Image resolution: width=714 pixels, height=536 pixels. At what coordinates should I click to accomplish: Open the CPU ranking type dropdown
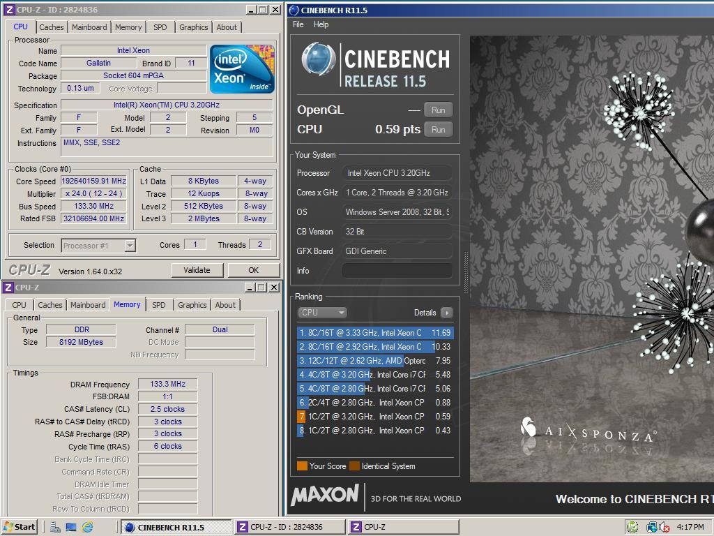tap(322, 313)
